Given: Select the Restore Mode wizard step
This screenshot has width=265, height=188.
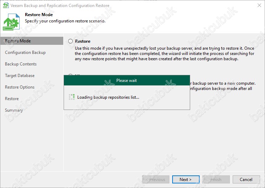Looking at the screenshot, I should [32, 41].
